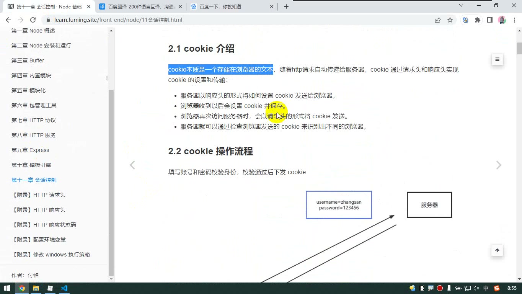Go to next chapter with right chevron
Image resolution: width=522 pixels, height=294 pixels.
[x=499, y=165]
